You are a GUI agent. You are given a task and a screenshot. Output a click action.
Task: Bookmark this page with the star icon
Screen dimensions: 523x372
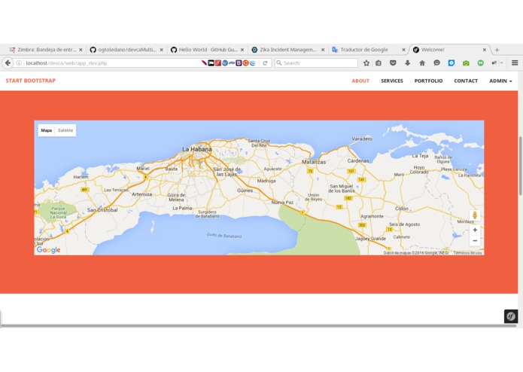click(366, 63)
